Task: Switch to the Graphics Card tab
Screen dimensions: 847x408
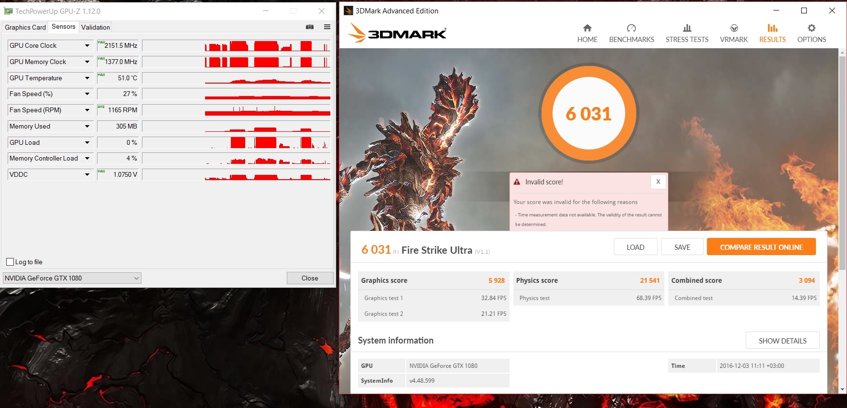Action: [x=25, y=27]
